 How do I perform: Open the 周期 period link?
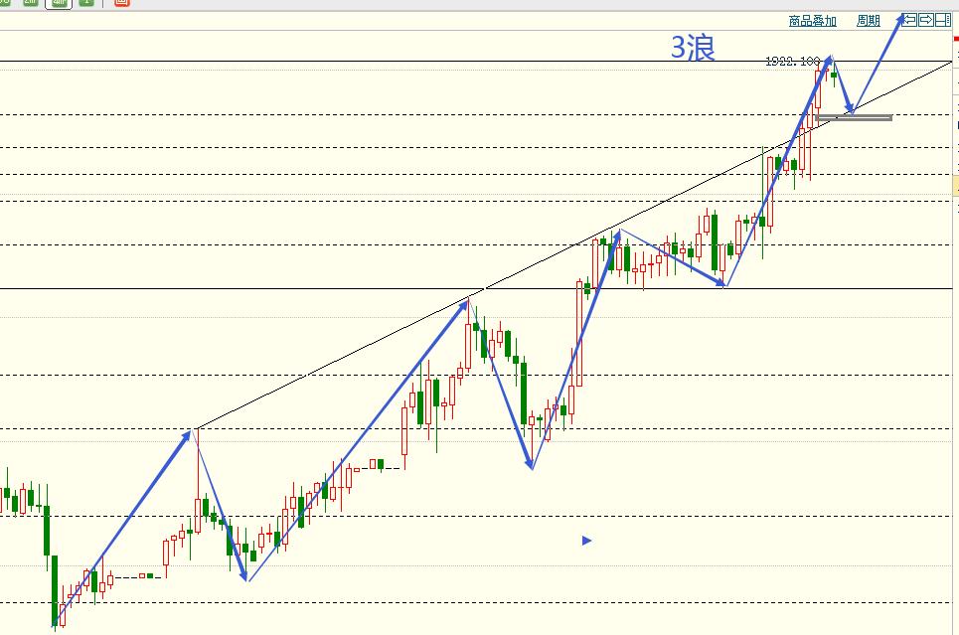click(x=868, y=21)
